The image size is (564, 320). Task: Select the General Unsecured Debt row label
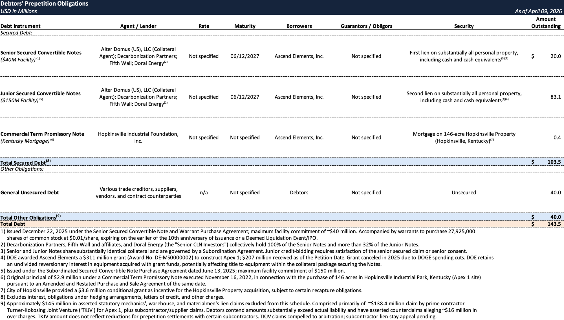[30, 193]
